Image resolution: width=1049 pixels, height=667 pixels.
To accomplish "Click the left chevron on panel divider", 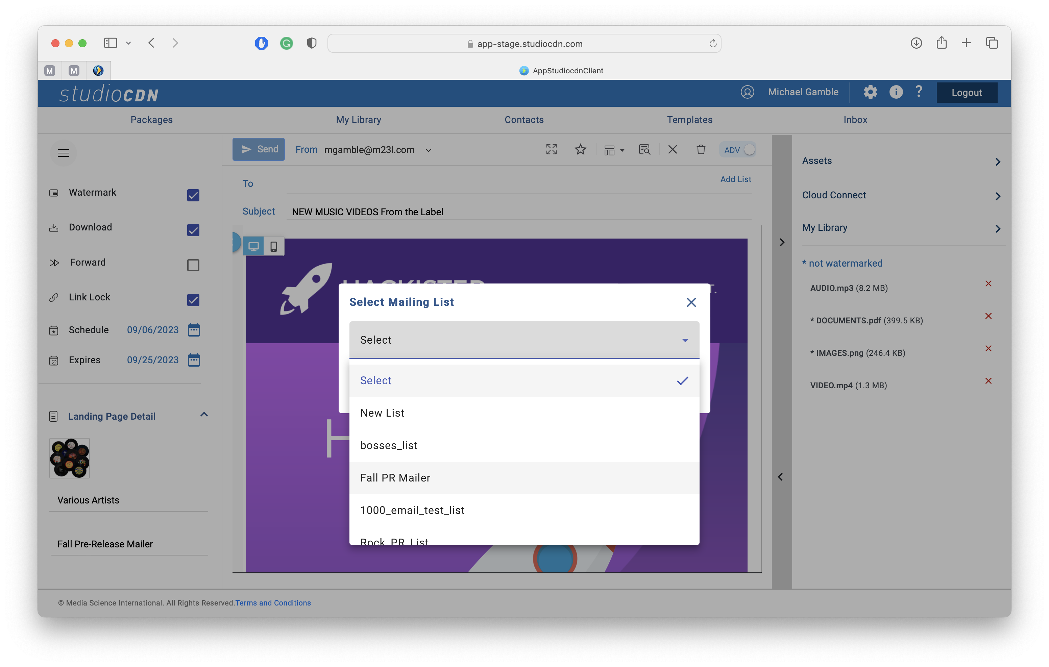I will 780,477.
